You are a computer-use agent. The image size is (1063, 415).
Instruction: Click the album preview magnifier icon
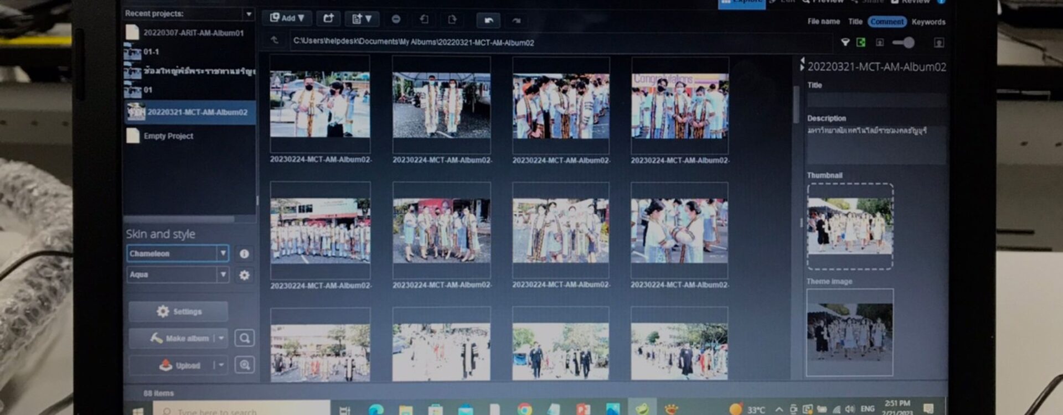tap(244, 338)
